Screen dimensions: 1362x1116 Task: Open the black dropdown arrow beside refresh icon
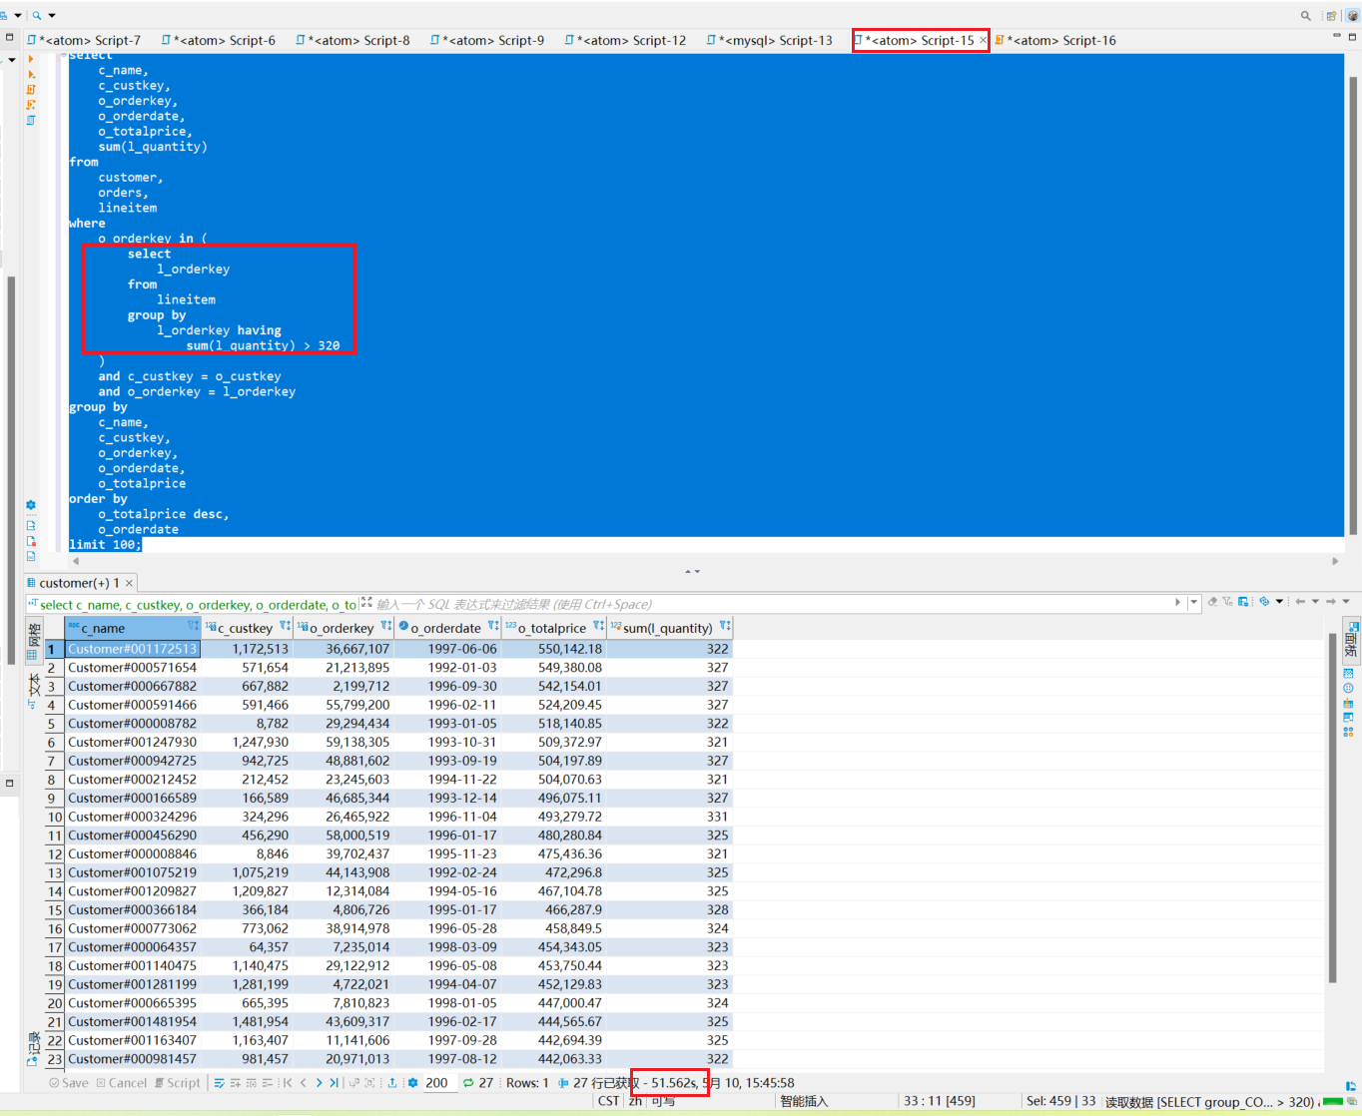(x=1279, y=602)
